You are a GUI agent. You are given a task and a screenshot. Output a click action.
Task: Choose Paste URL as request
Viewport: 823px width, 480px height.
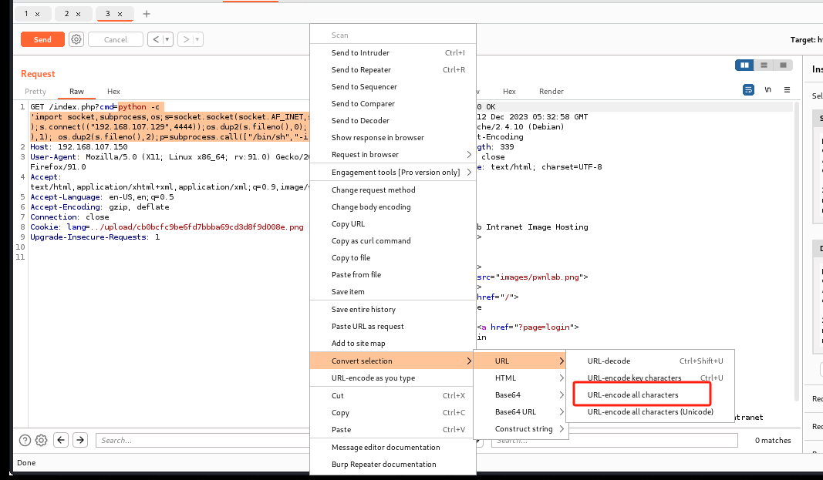393,327
